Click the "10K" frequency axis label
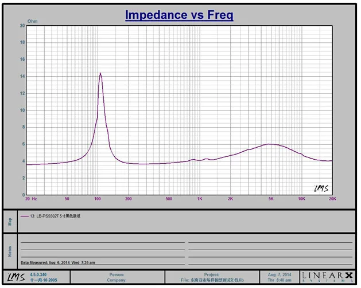Screen dimensions: 361x288 coord(302,199)
